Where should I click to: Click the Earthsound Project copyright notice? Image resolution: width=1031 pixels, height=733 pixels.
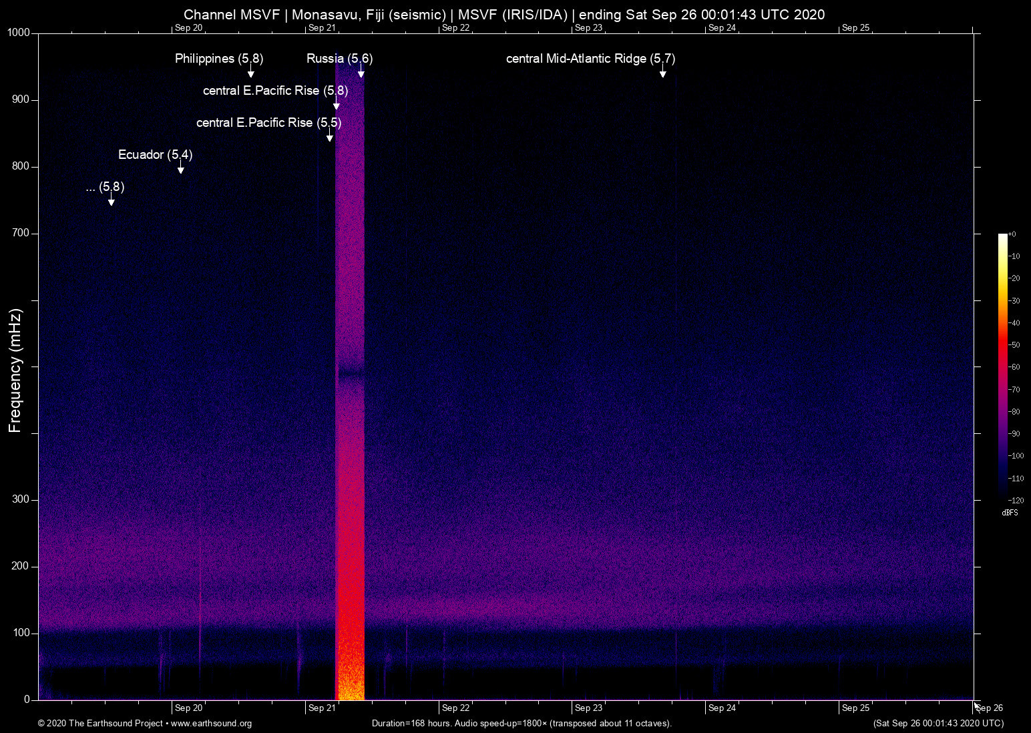click(x=100, y=724)
